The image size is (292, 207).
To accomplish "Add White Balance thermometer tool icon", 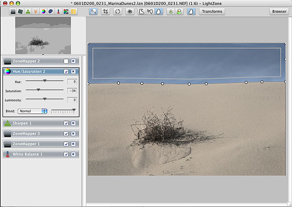I will pyautogui.click(x=58, y=12).
